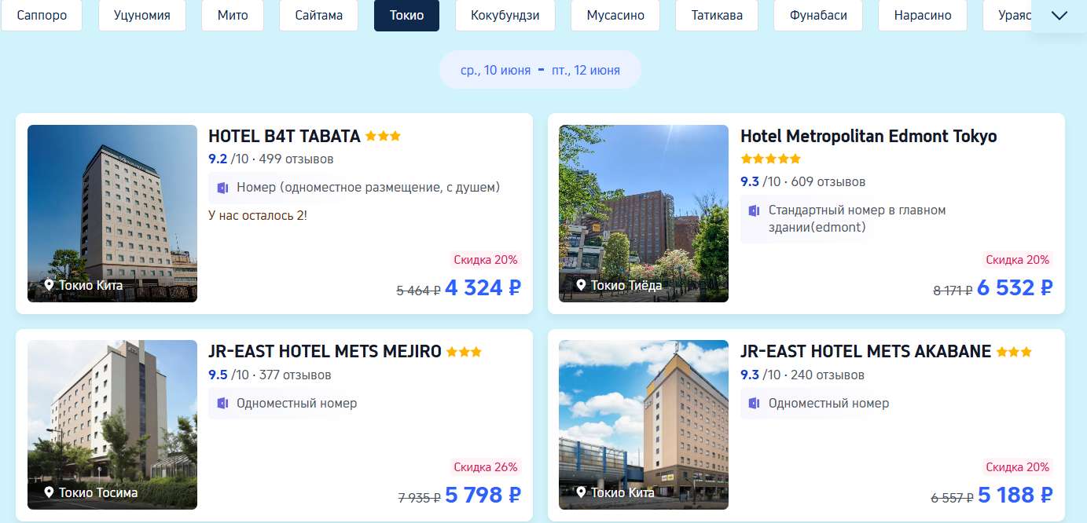This screenshot has width=1087, height=523.
Task: Open JR-EAST HOTEL METS MEJIRO building photo
Action: tap(112, 425)
